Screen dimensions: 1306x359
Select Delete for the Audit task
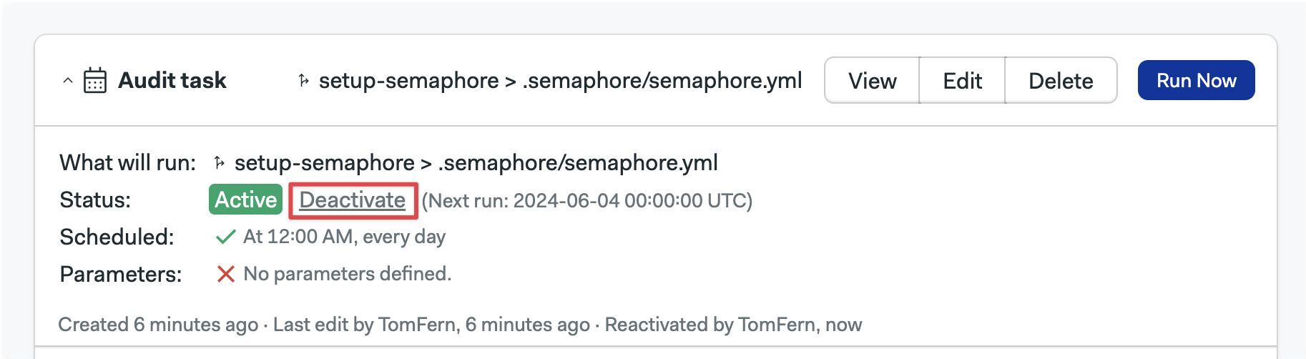[1061, 81]
